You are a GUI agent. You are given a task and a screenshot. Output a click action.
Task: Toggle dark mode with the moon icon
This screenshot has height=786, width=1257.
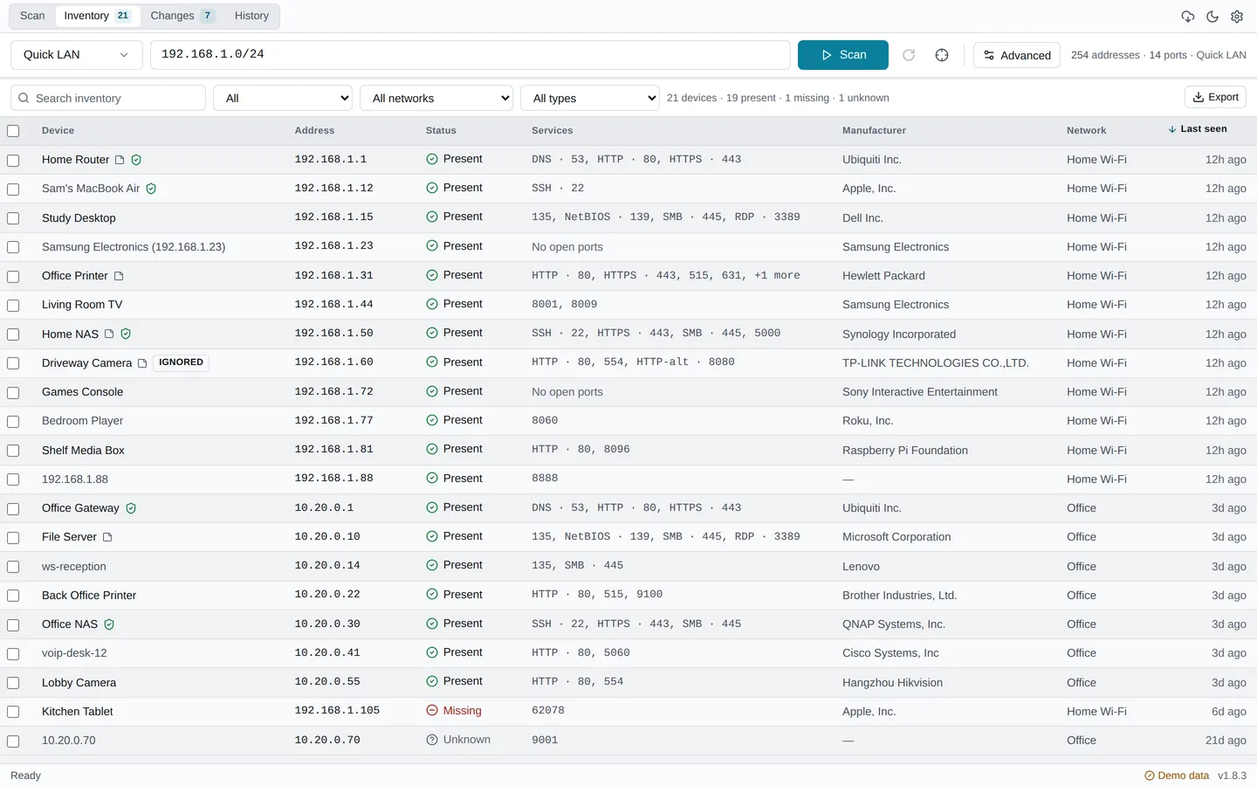(1212, 17)
